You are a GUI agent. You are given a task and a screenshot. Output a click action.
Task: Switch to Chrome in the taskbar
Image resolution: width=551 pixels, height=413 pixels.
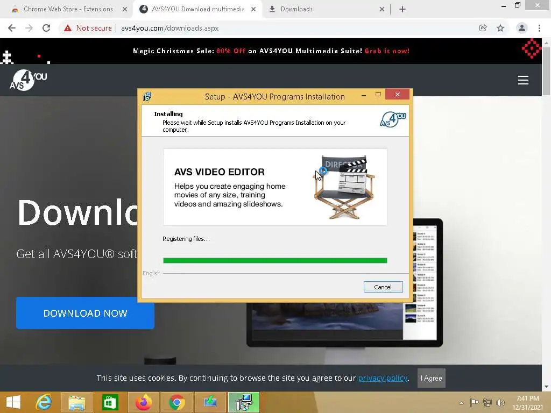[x=176, y=402]
